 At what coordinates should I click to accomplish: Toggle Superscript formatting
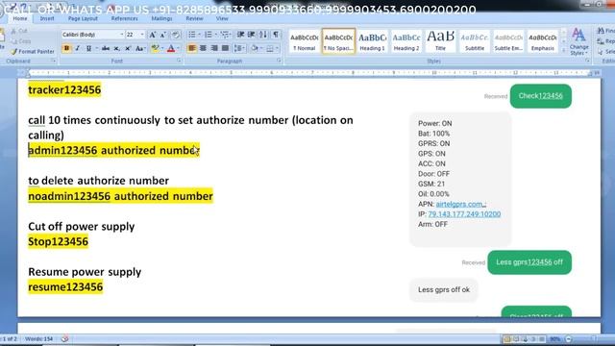pyautogui.click(x=128, y=48)
